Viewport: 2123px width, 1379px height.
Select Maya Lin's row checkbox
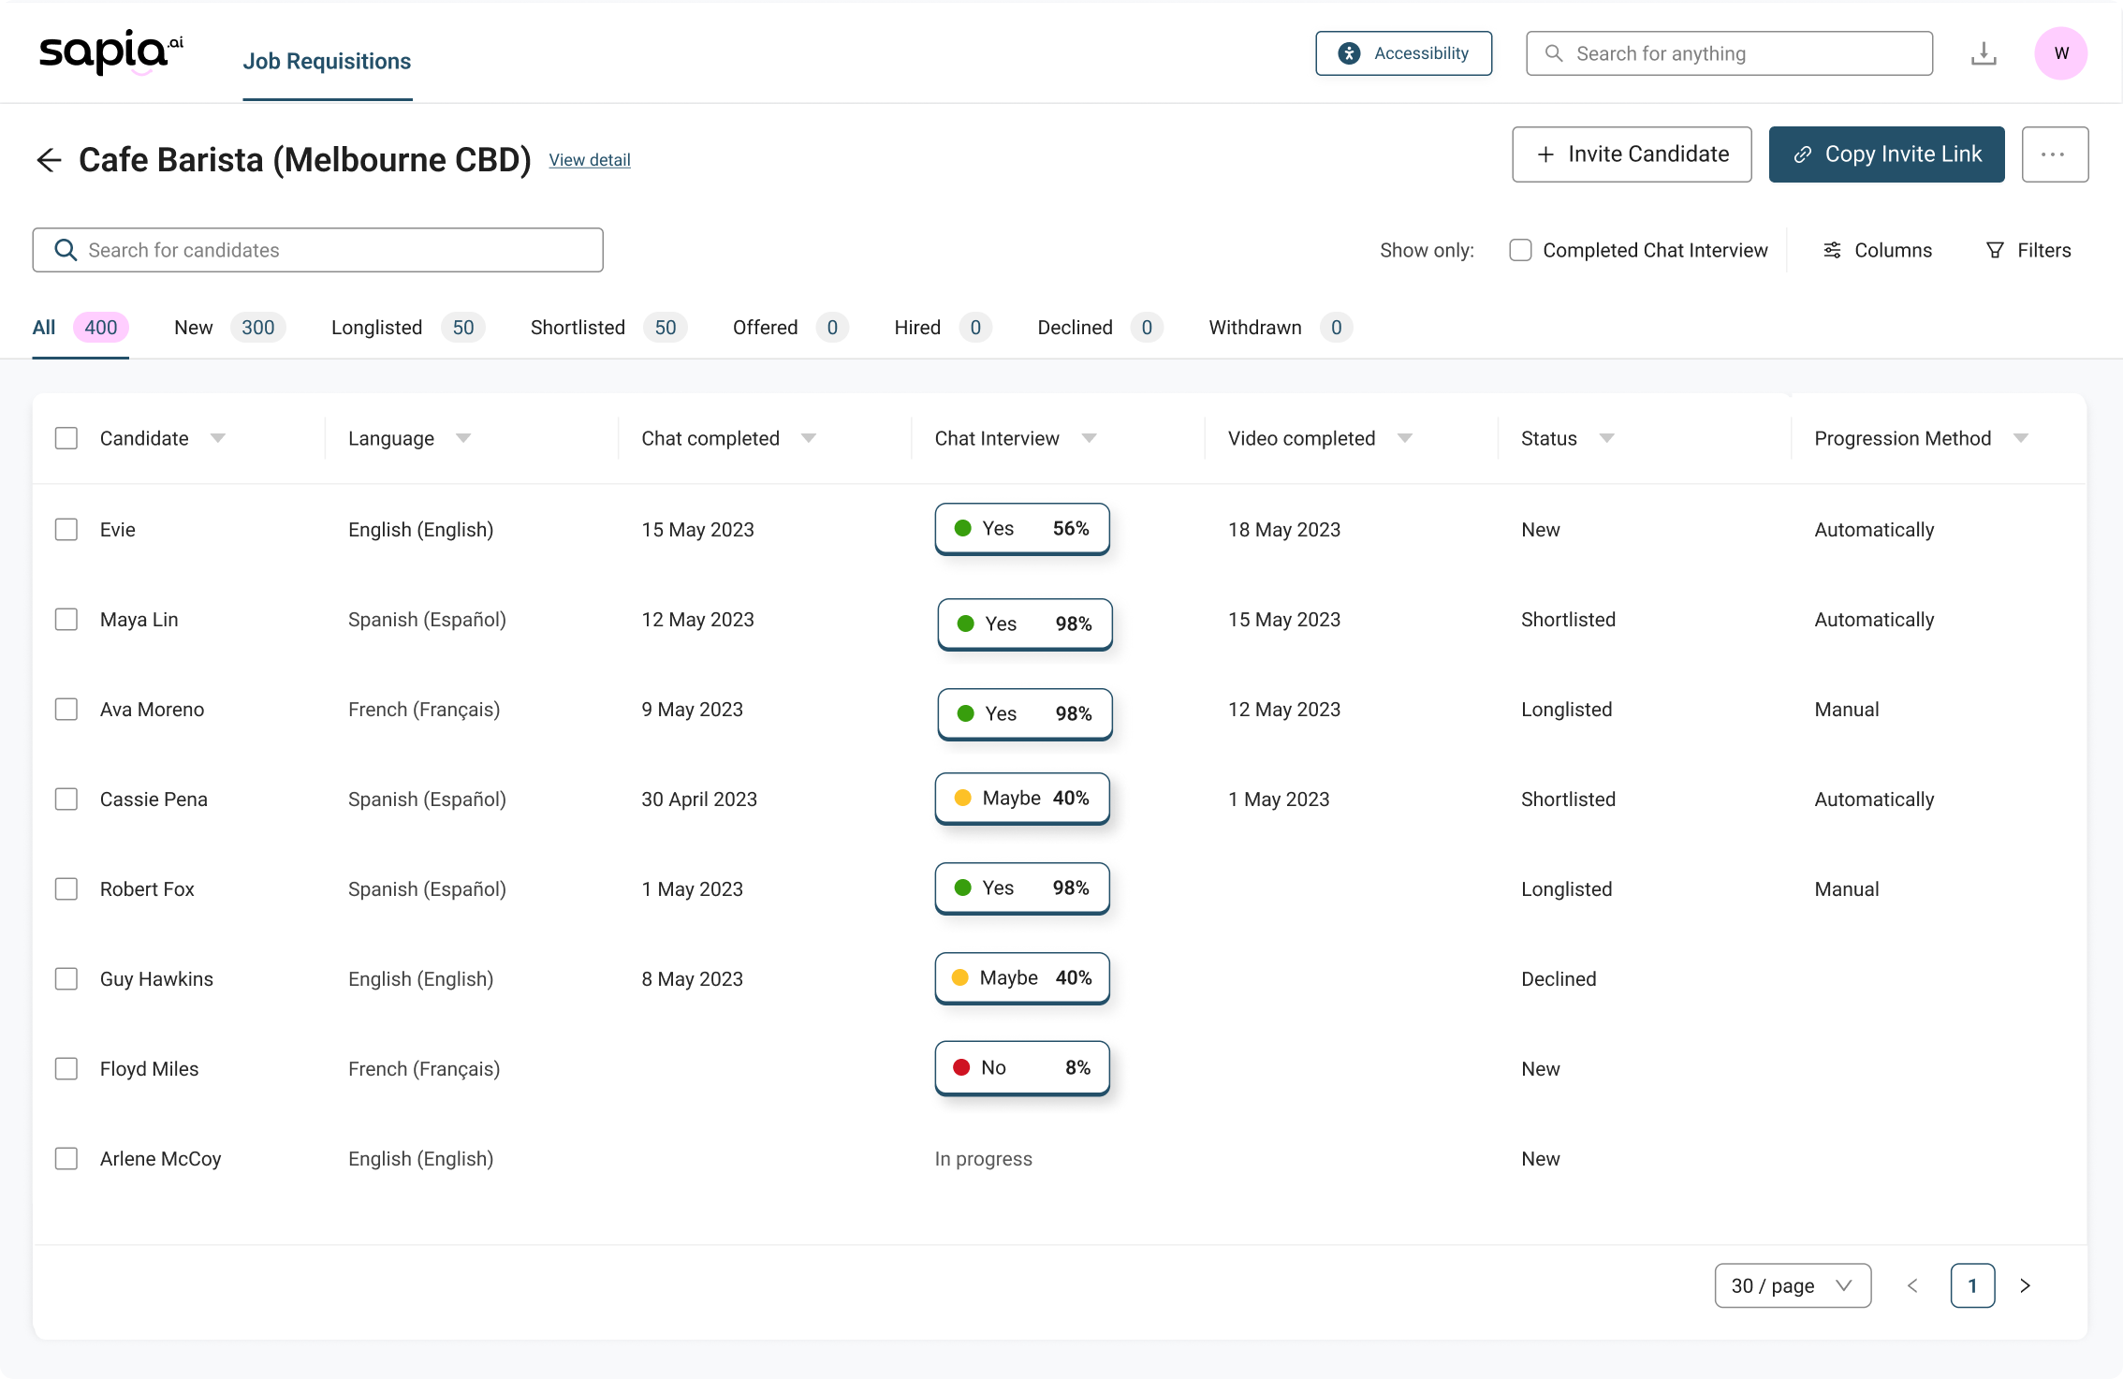[x=66, y=620]
